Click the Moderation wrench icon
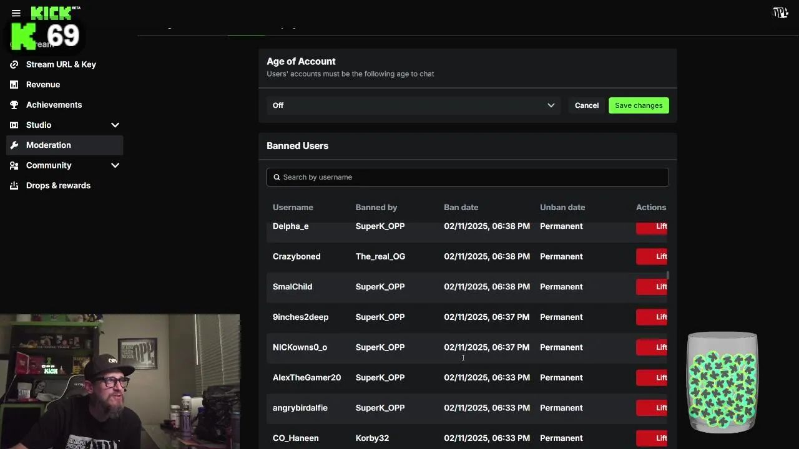Viewport: 799px width, 449px height. (x=14, y=145)
